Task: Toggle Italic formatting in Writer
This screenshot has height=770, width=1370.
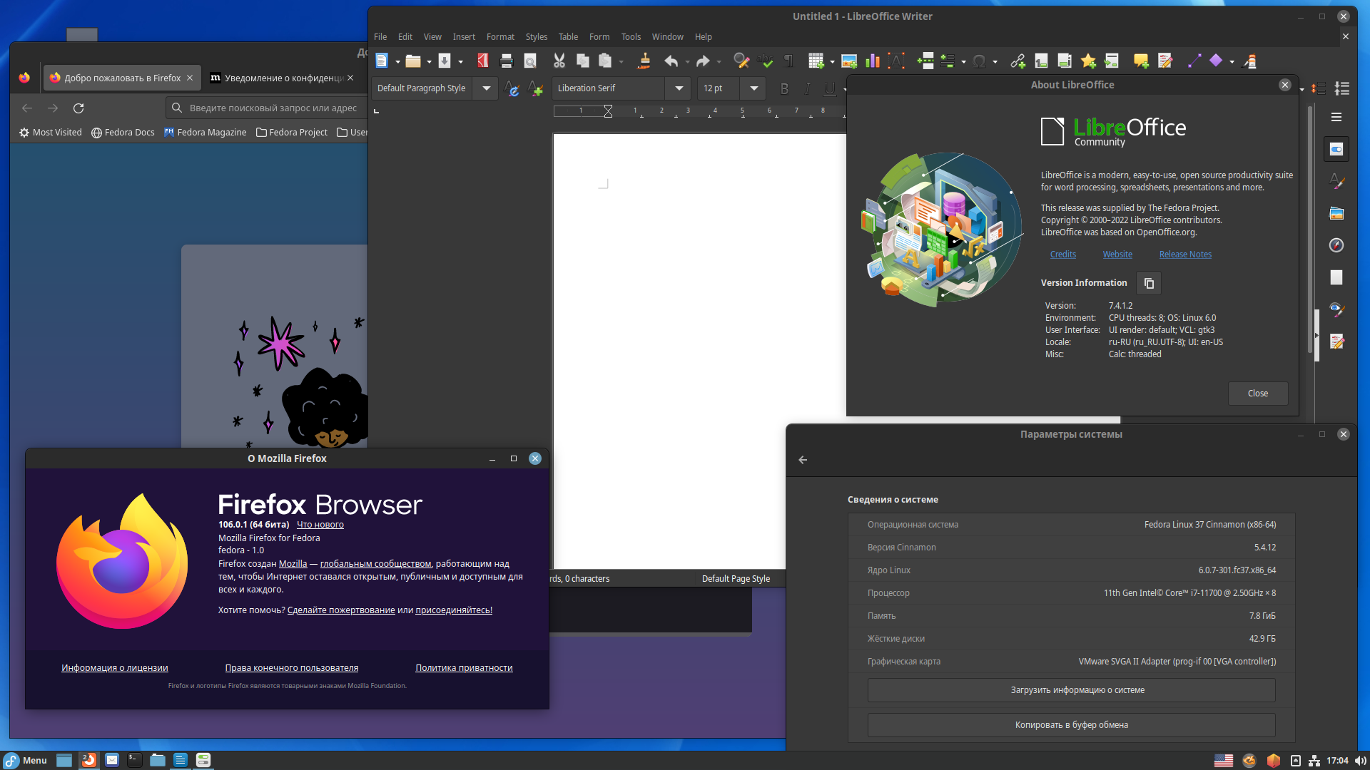Action: pyautogui.click(x=807, y=88)
